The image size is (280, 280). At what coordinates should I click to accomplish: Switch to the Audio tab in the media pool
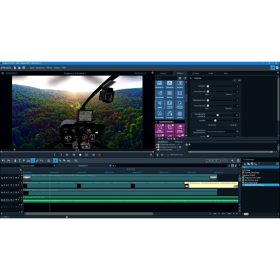pos(211,73)
